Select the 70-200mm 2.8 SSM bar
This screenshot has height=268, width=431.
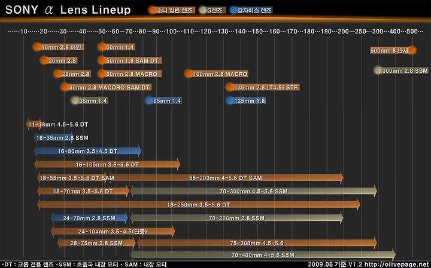[236, 218]
